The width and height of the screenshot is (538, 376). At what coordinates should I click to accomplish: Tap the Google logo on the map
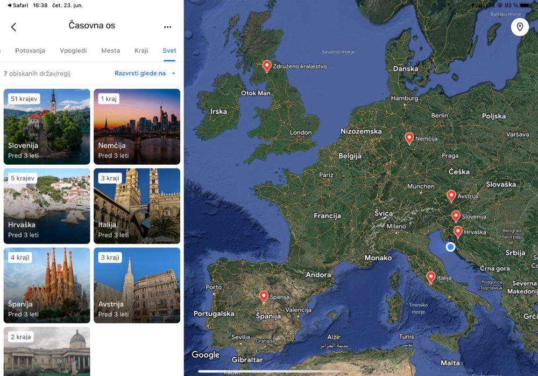(x=206, y=355)
